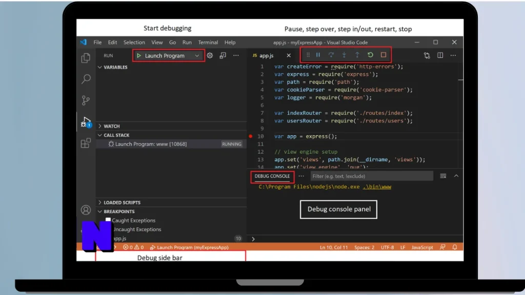525x295 pixels.
Task: Open the Help menu
Action: 230,43
